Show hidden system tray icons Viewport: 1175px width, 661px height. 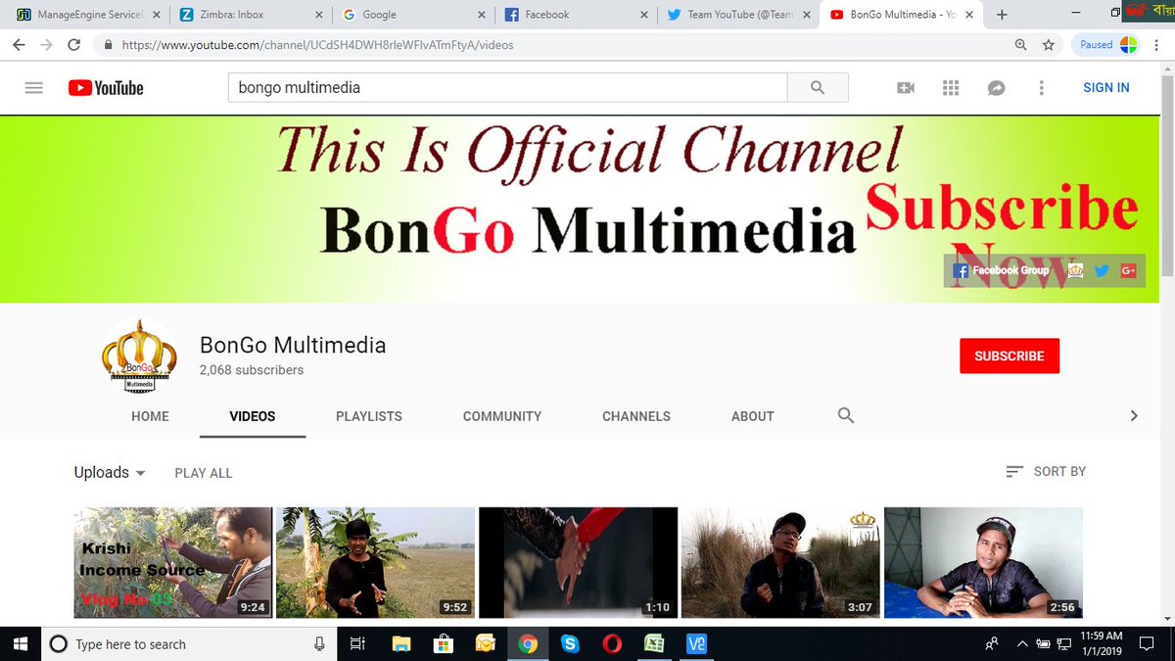[1021, 643]
